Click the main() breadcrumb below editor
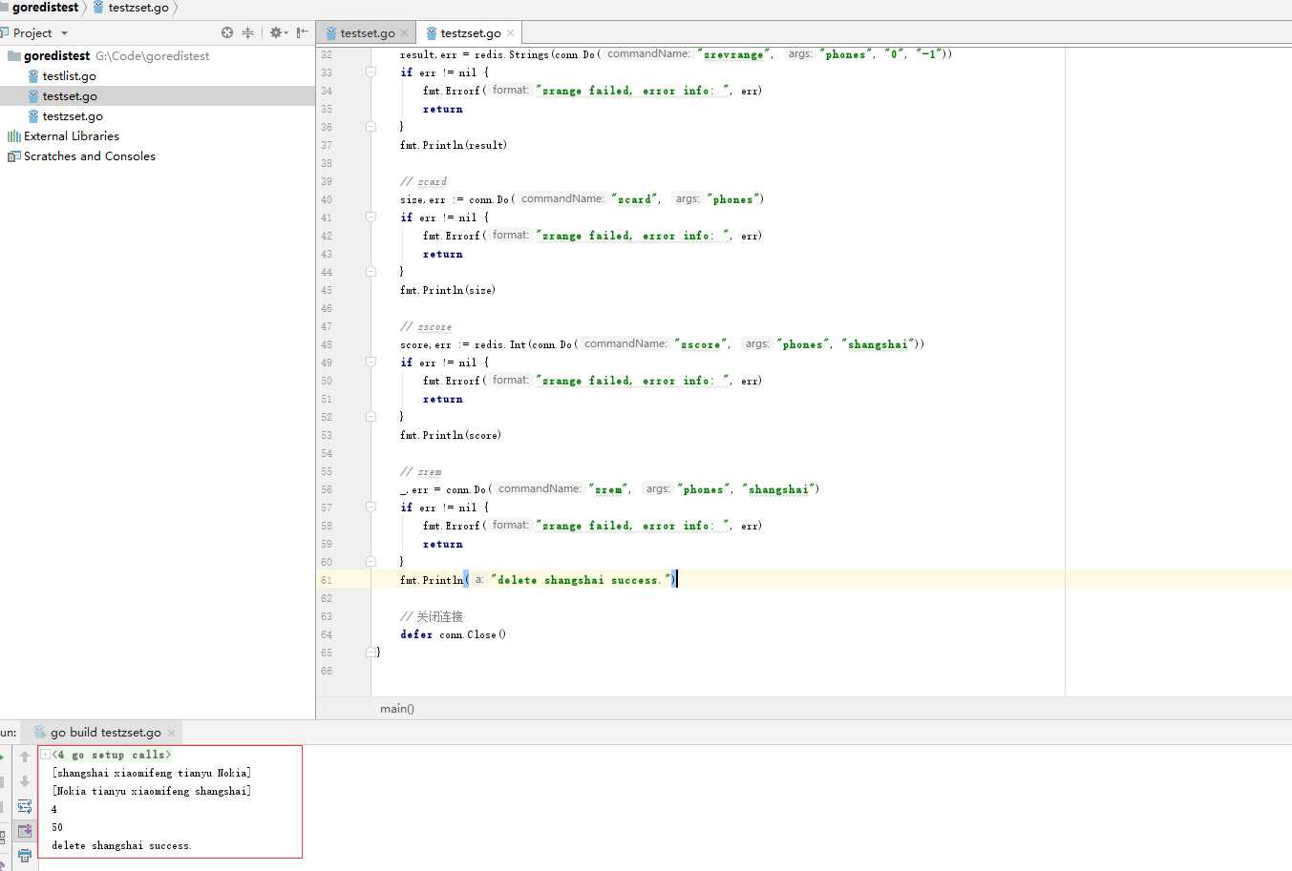1292x871 pixels. tap(397, 709)
